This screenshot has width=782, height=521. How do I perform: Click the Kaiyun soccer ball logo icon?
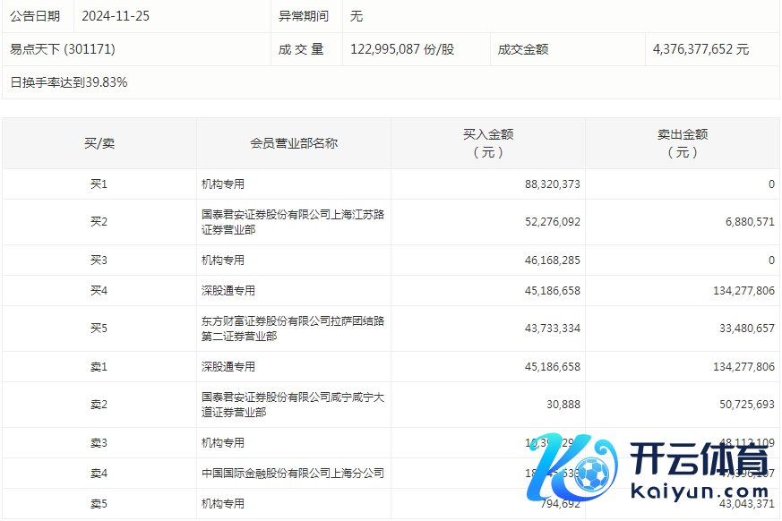[x=590, y=474]
